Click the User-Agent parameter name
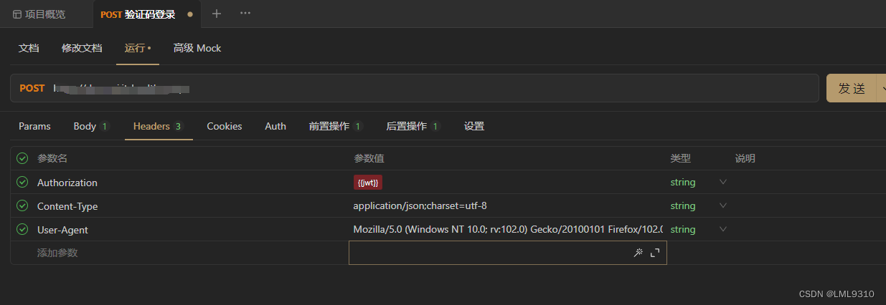The height and width of the screenshot is (305, 886). click(x=62, y=230)
